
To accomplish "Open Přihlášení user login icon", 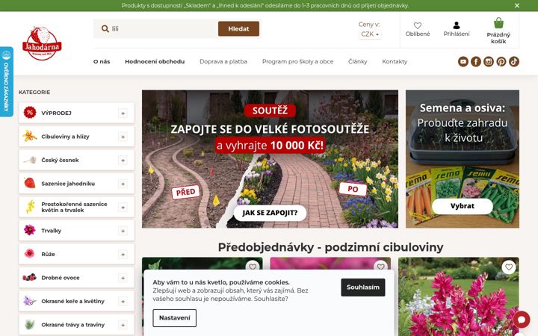I will point(457,25).
